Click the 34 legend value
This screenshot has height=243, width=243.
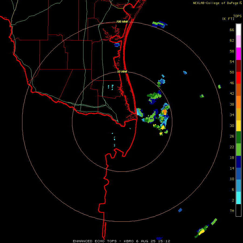pyautogui.click(x=232, y=115)
